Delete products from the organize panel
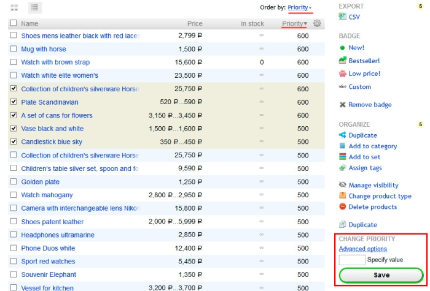430x291 pixels. pos(372,207)
